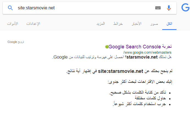This screenshot has width=190, height=121.
Task: Show the الأدوات search tools
Action: click(x=13, y=24)
